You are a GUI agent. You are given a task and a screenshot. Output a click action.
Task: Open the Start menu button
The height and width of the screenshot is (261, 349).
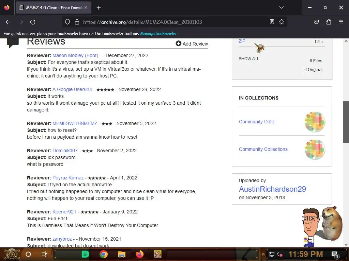[12, 254]
